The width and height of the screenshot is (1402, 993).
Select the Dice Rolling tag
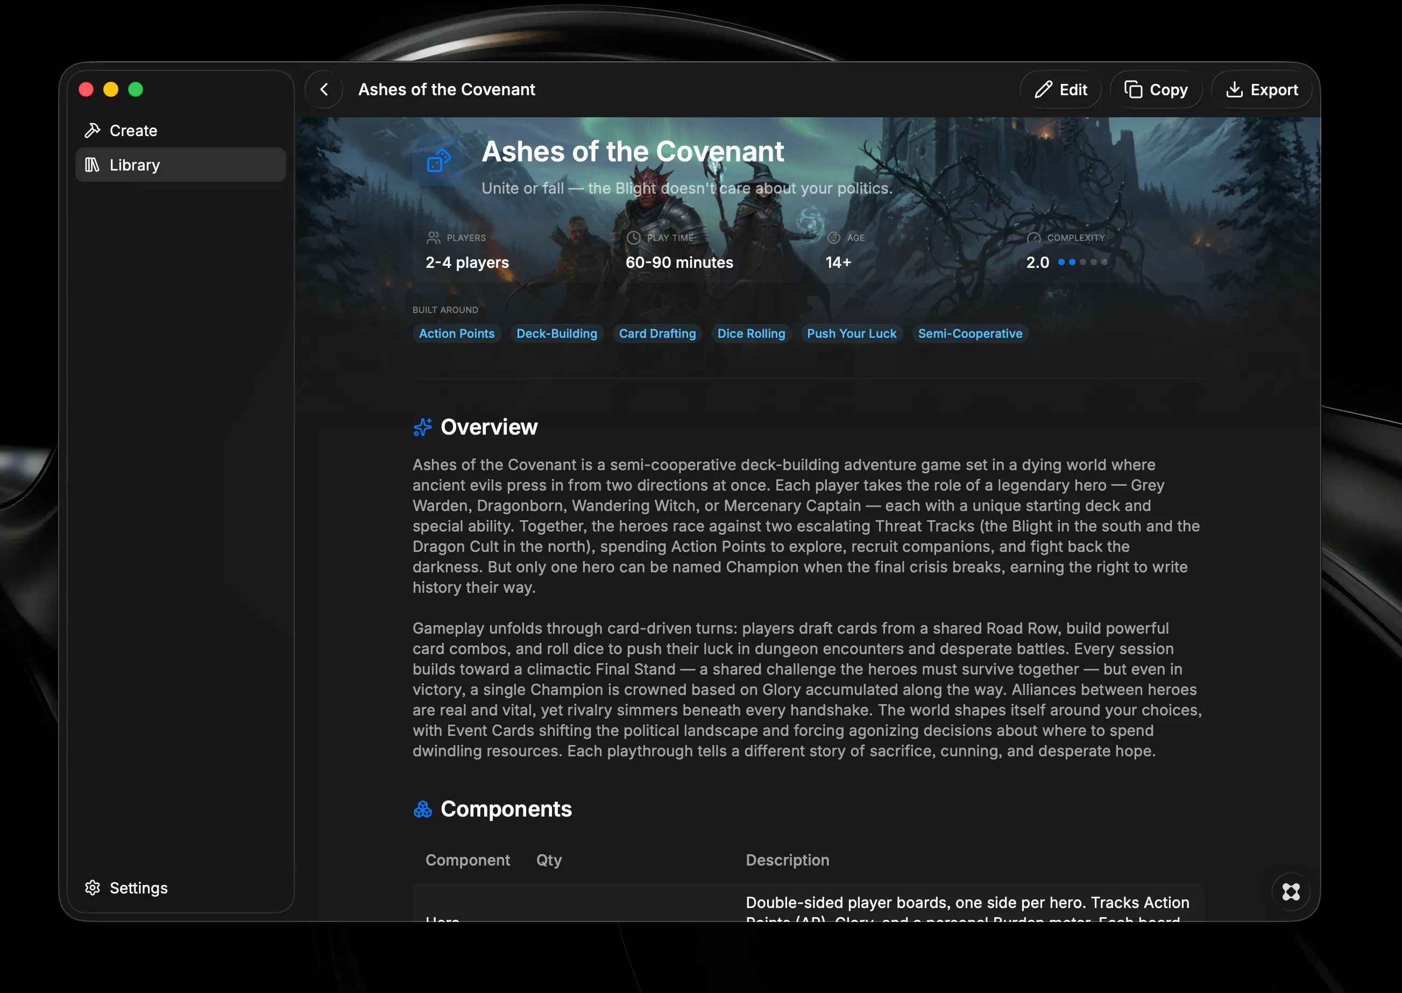pyautogui.click(x=752, y=334)
